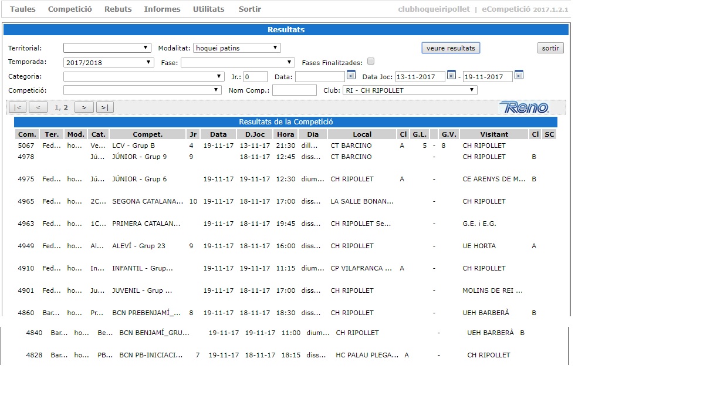Open the Modalitat dropdown showing hoquei patins
The height and width of the screenshot is (409, 727).
(x=237, y=48)
